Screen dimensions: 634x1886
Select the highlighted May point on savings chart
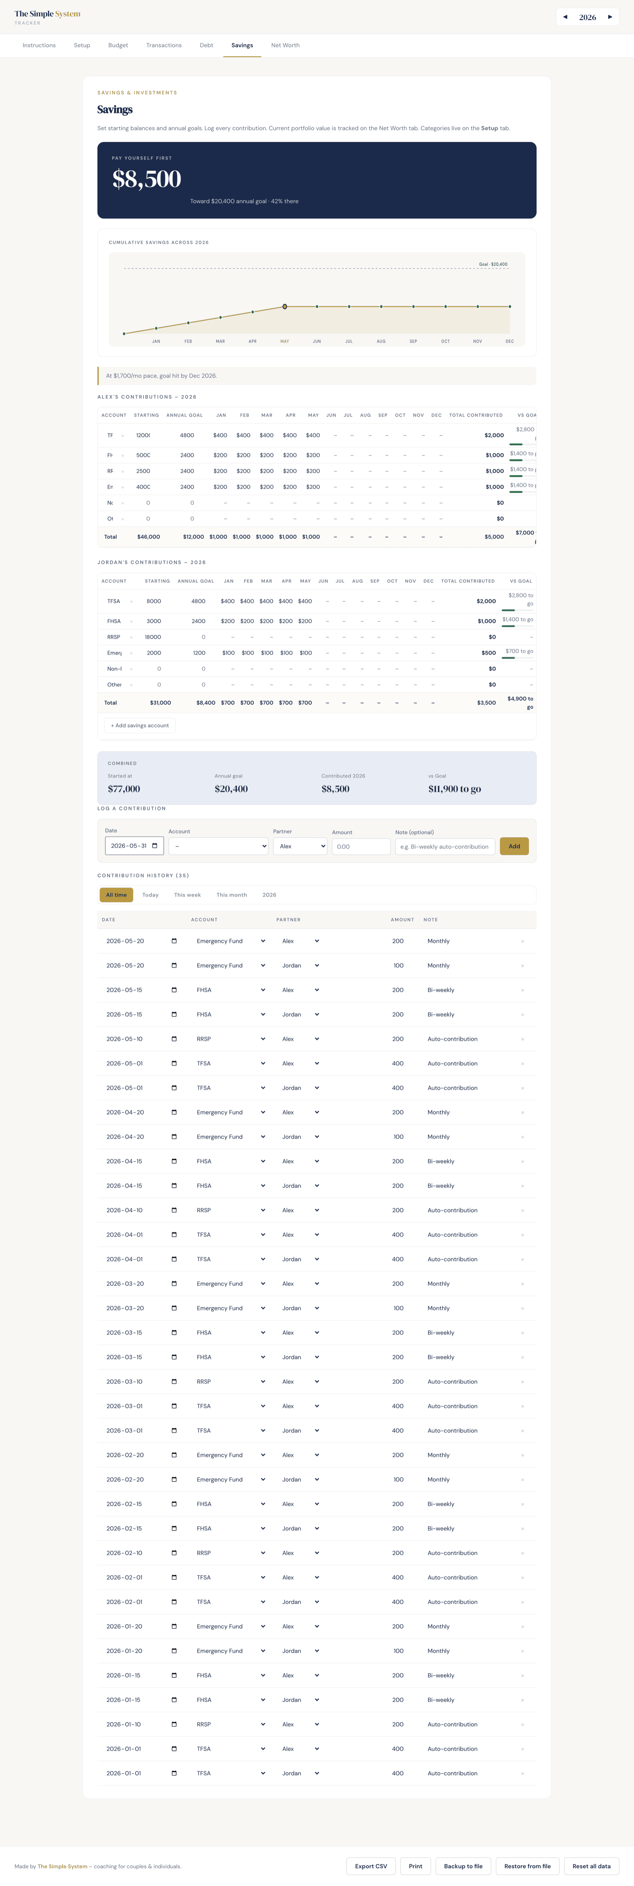pyautogui.click(x=285, y=307)
